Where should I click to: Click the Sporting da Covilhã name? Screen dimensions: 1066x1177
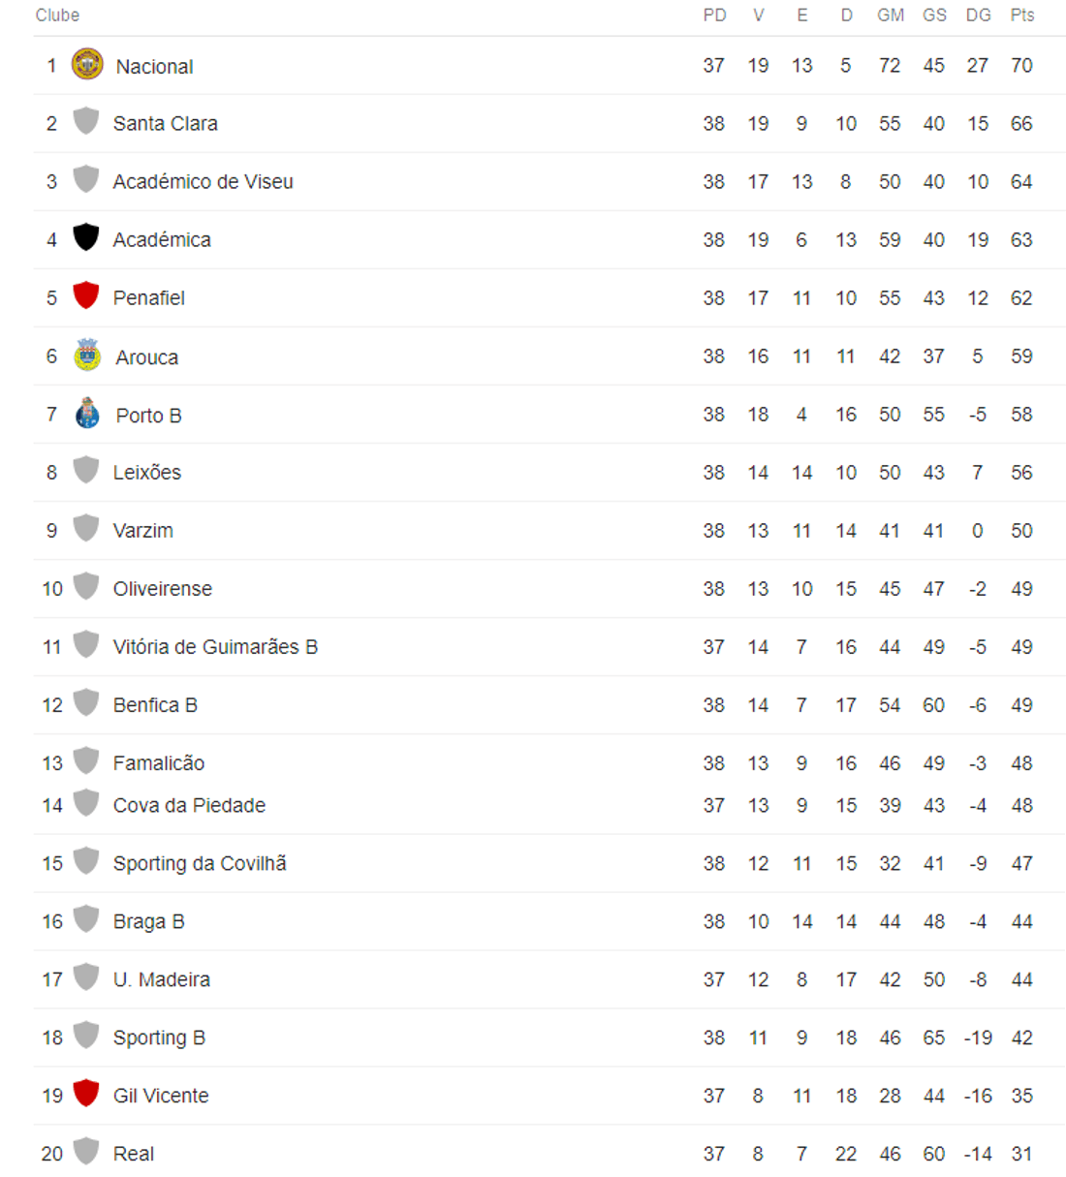(x=200, y=864)
